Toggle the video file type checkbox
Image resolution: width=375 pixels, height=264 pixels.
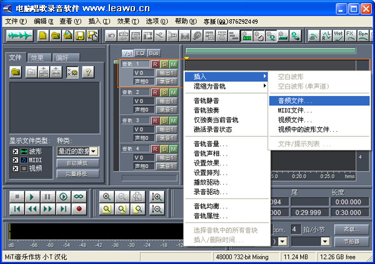15,169
